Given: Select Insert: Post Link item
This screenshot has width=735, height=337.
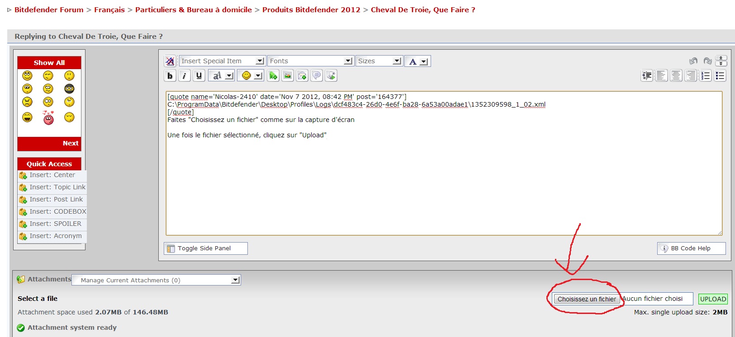Looking at the screenshot, I should pos(52,199).
